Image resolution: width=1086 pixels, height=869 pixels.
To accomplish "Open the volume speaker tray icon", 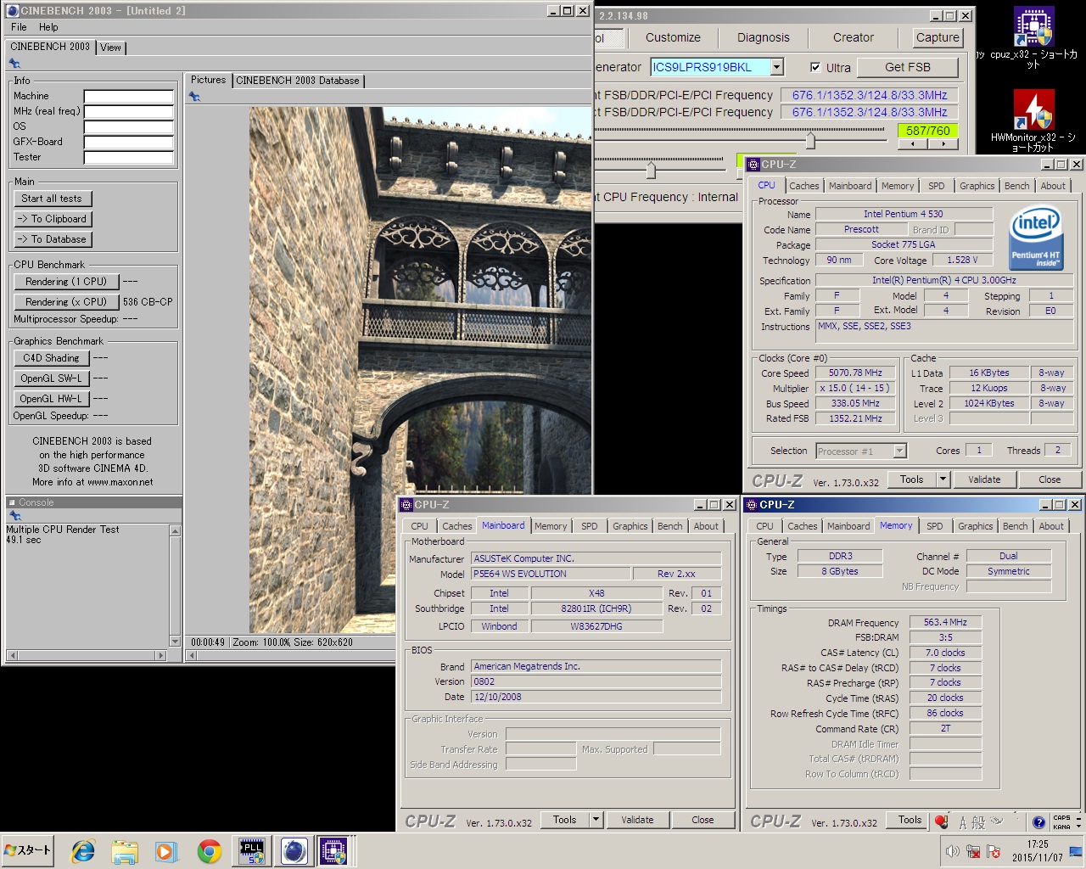I will pos(953,851).
